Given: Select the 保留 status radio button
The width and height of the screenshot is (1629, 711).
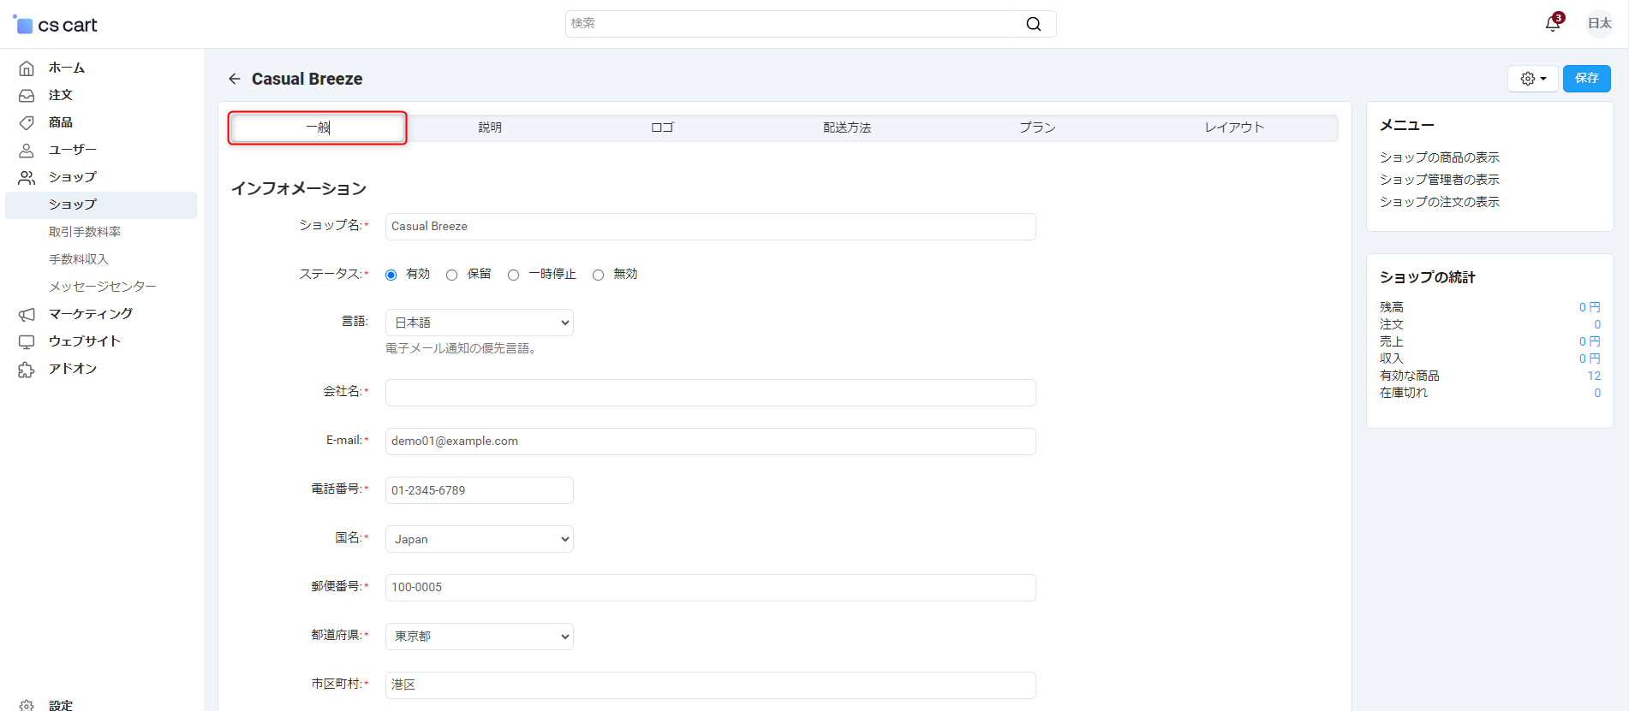Looking at the screenshot, I should point(451,275).
